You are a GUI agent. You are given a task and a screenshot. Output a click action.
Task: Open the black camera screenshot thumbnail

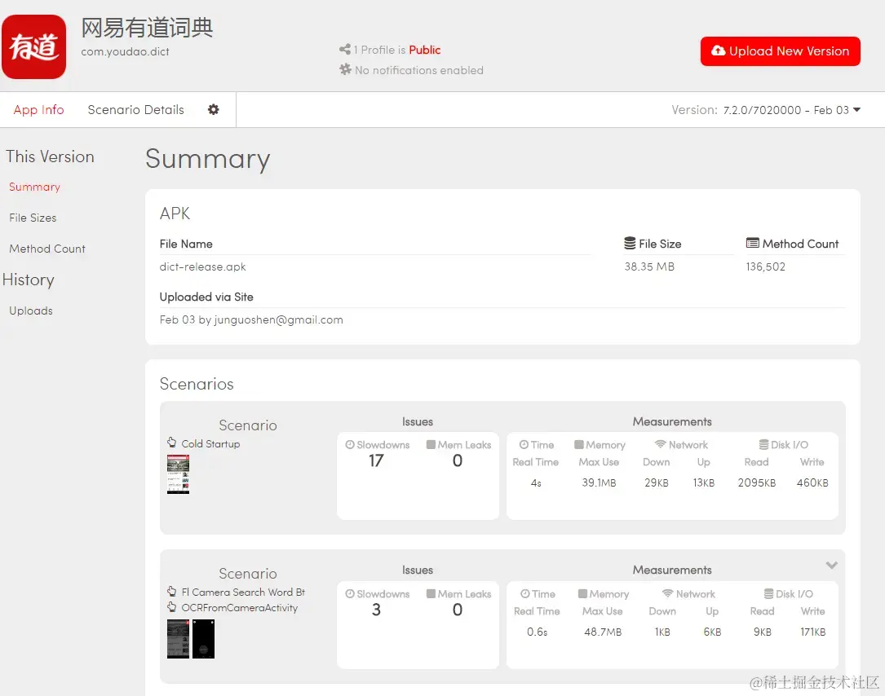pos(203,638)
